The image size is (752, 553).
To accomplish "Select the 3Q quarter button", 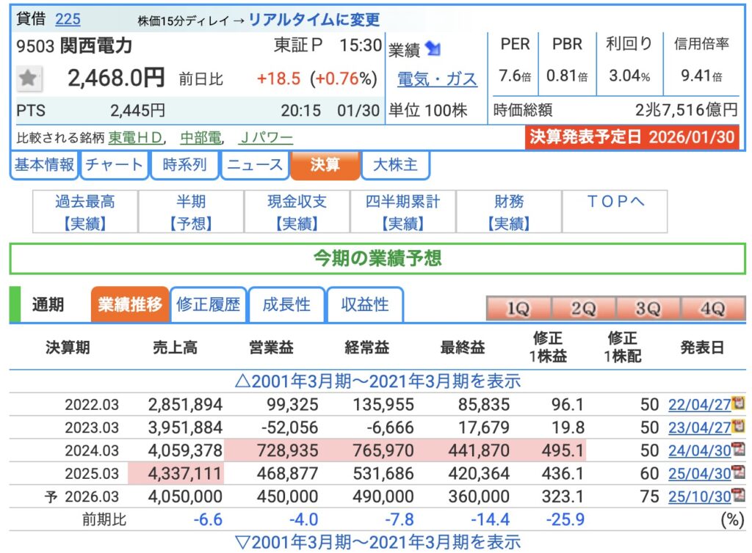I will click(x=647, y=309).
